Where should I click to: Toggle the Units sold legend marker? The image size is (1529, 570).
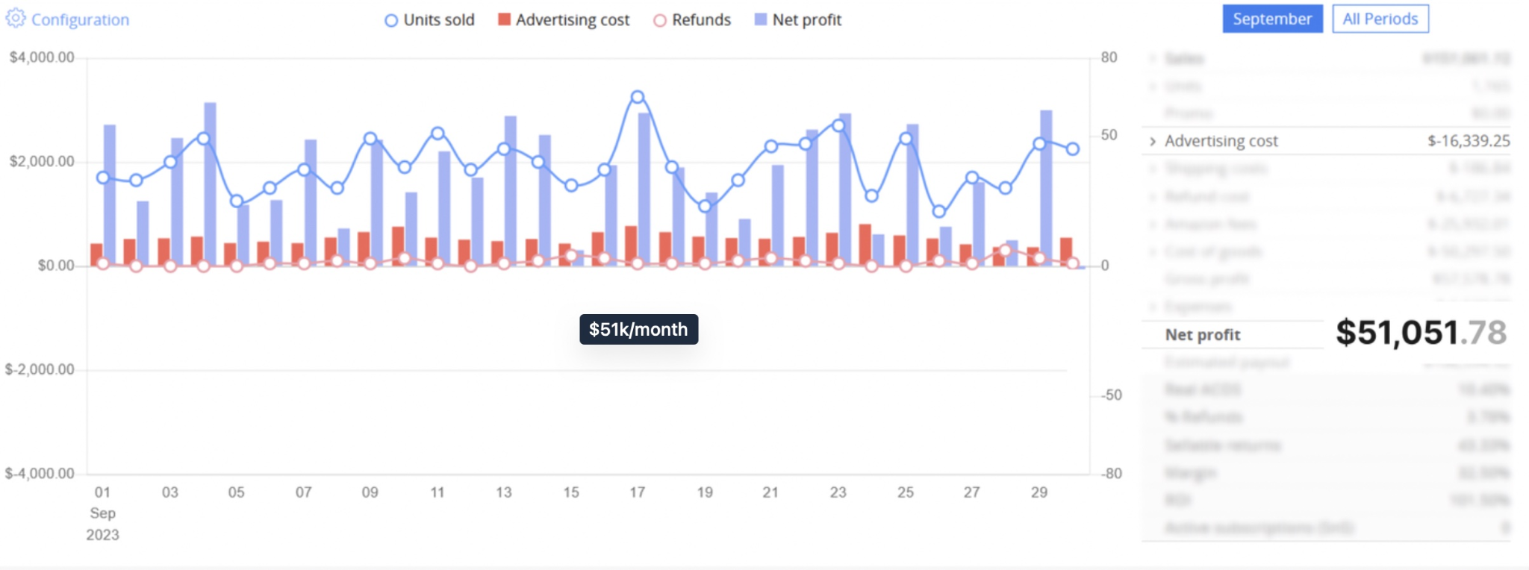coord(391,21)
